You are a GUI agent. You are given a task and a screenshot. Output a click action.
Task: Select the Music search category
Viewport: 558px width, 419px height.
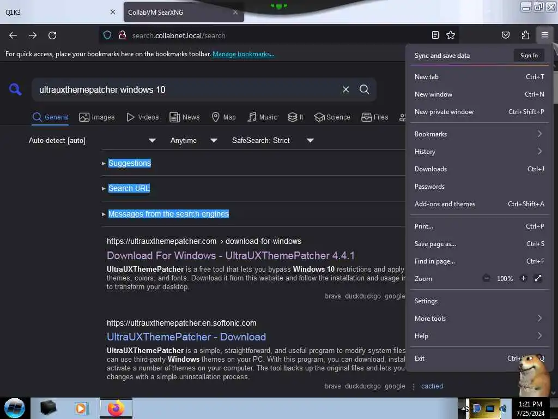pos(262,117)
